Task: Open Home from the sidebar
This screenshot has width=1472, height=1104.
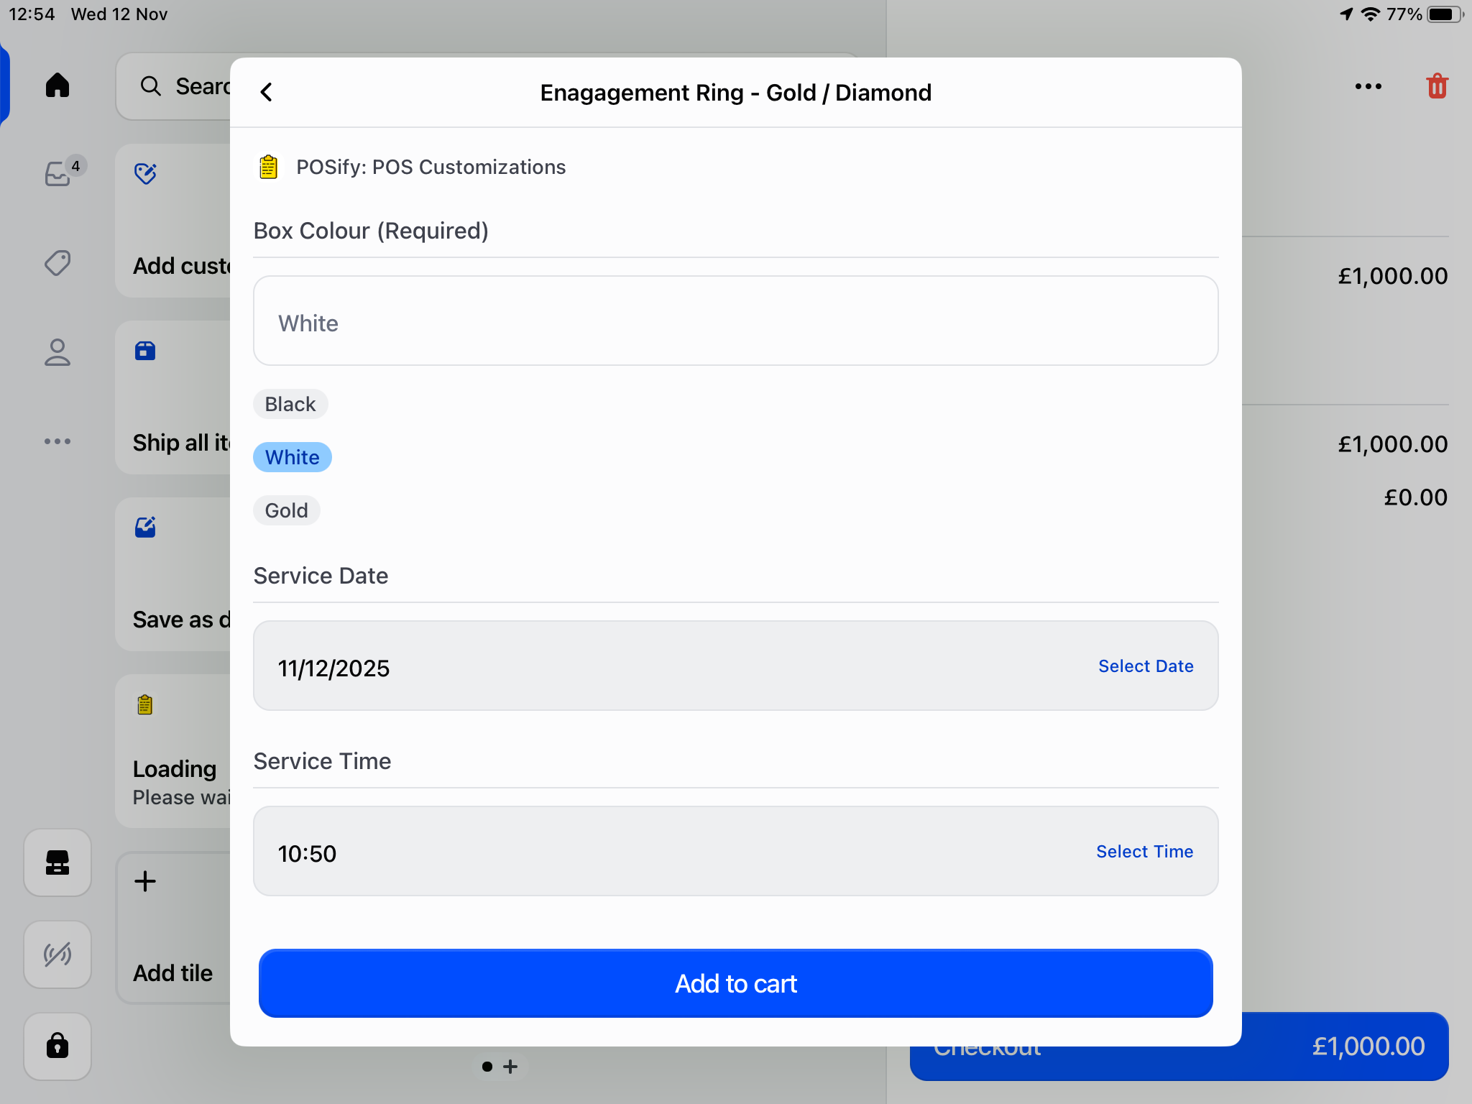Action: click(x=57, y=86)
